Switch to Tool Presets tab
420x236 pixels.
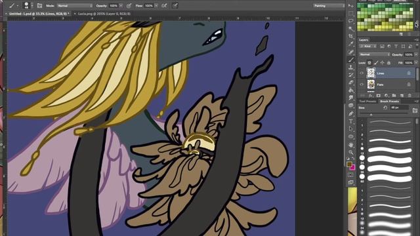(367, 102)
